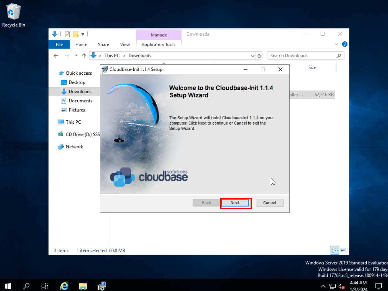The height and width of the screenshot is (291, 388).
Task: Open the File menu in Explorer
Action: [x=59, y=44]
